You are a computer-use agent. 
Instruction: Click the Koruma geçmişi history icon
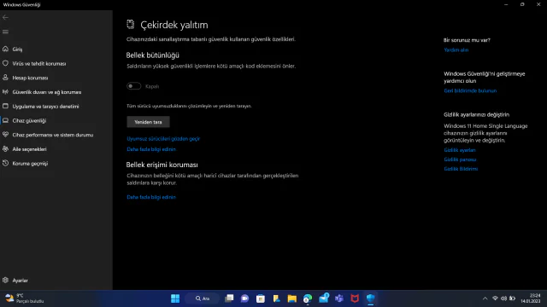coord(5,163)
